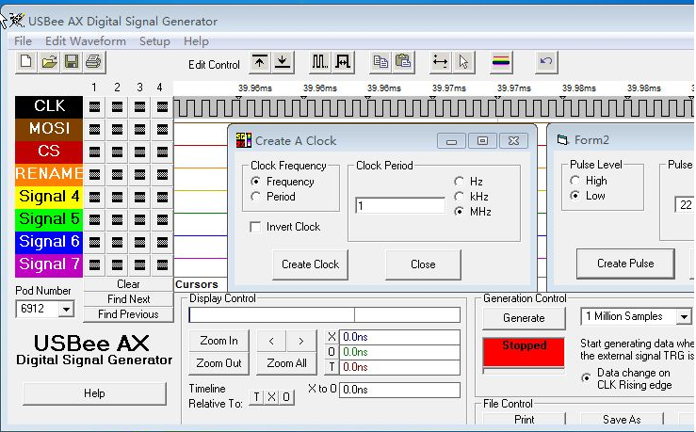Click the Display Control position bar
The width and height of the screenshot is (696, 432).
(325, 315)
